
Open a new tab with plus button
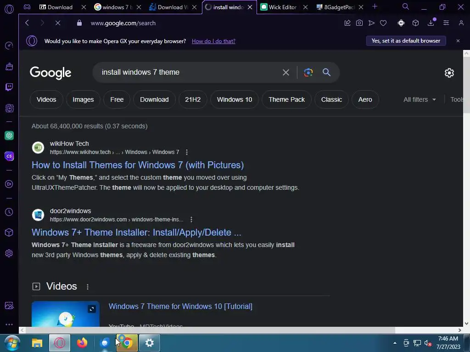coord(375,6)
